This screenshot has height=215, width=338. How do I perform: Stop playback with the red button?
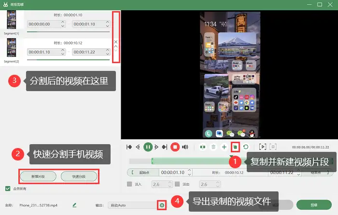click(175, 147)
